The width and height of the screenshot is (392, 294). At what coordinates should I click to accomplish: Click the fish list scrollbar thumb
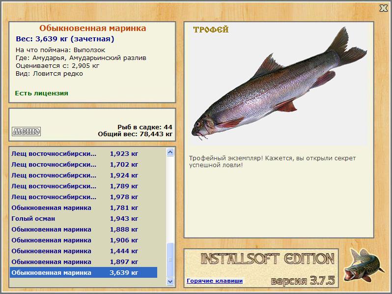170,260
